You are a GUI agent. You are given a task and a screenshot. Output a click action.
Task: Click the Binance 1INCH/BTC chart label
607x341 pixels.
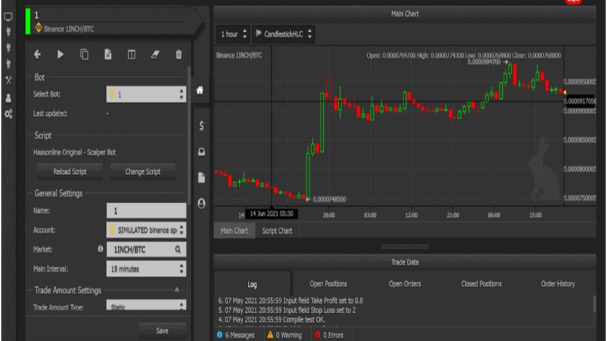(239, 55)
